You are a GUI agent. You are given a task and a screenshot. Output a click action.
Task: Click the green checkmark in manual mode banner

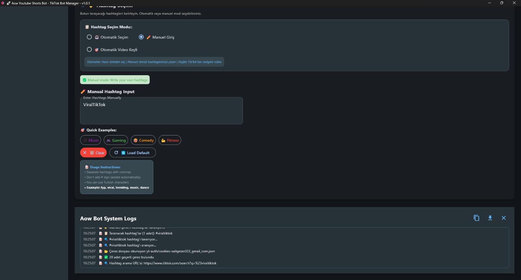point(85,80)
